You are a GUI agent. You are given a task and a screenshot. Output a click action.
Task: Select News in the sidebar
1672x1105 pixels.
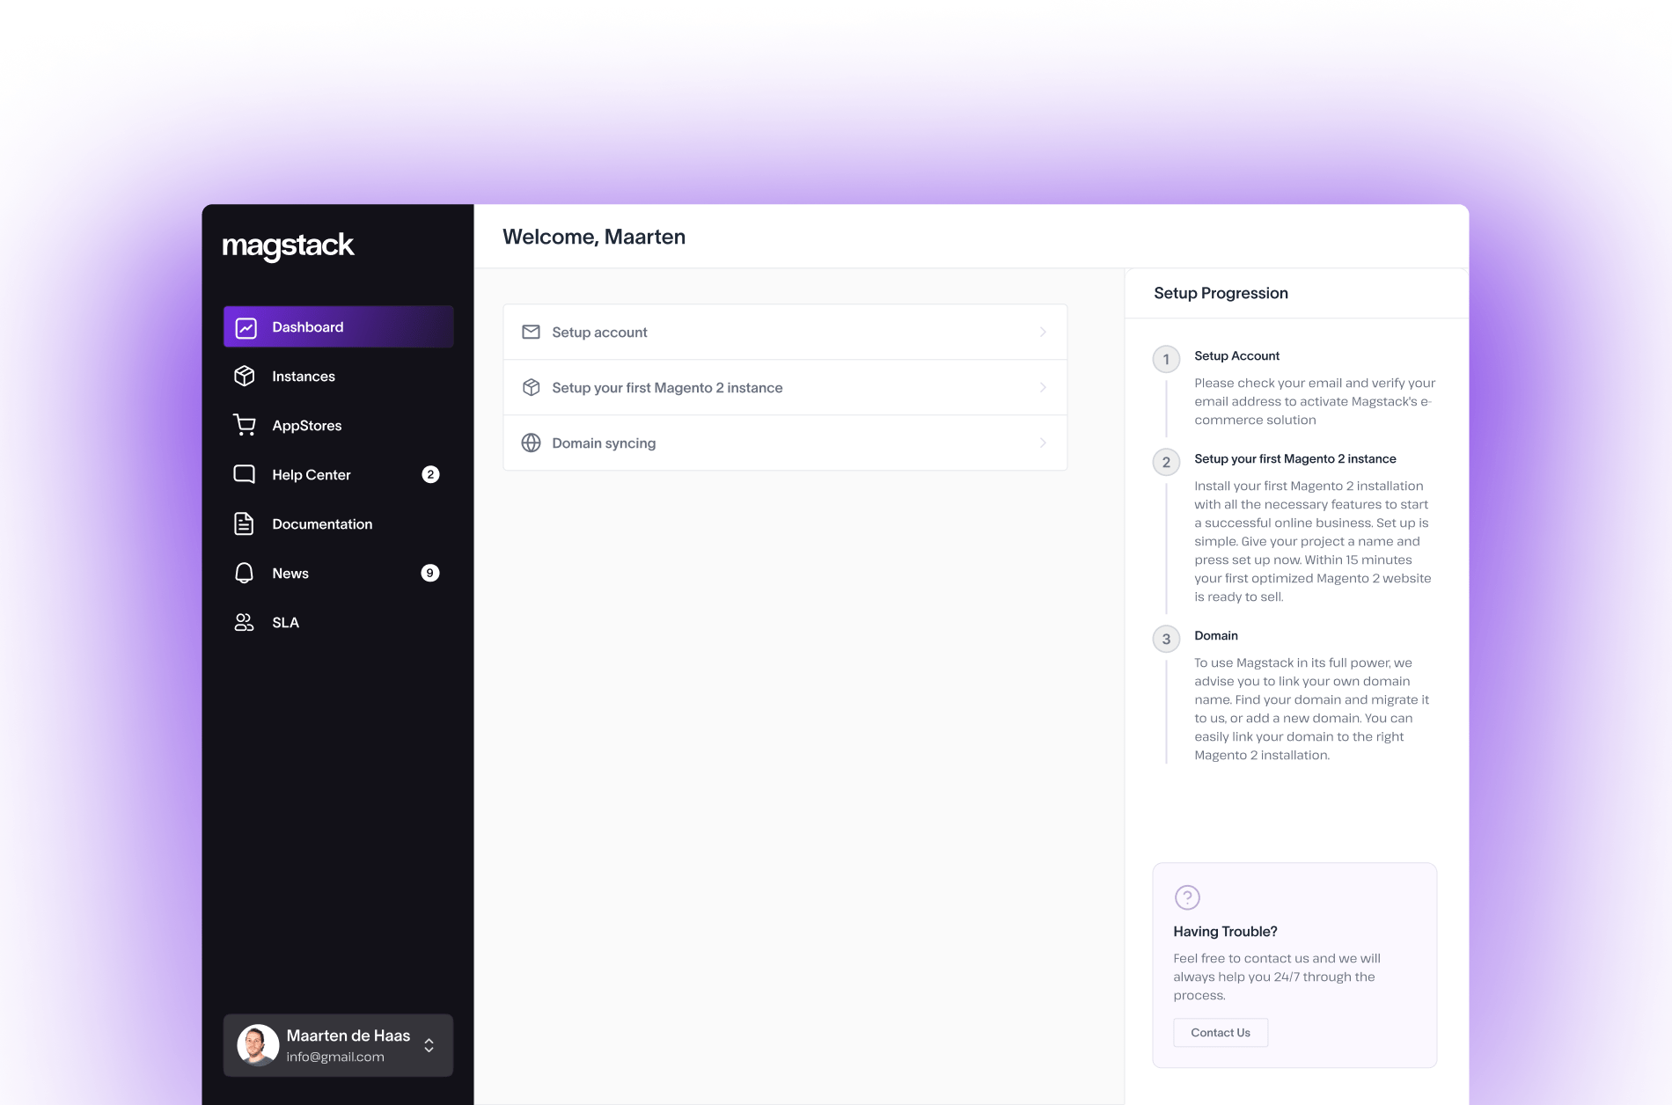tap(339, 573)
